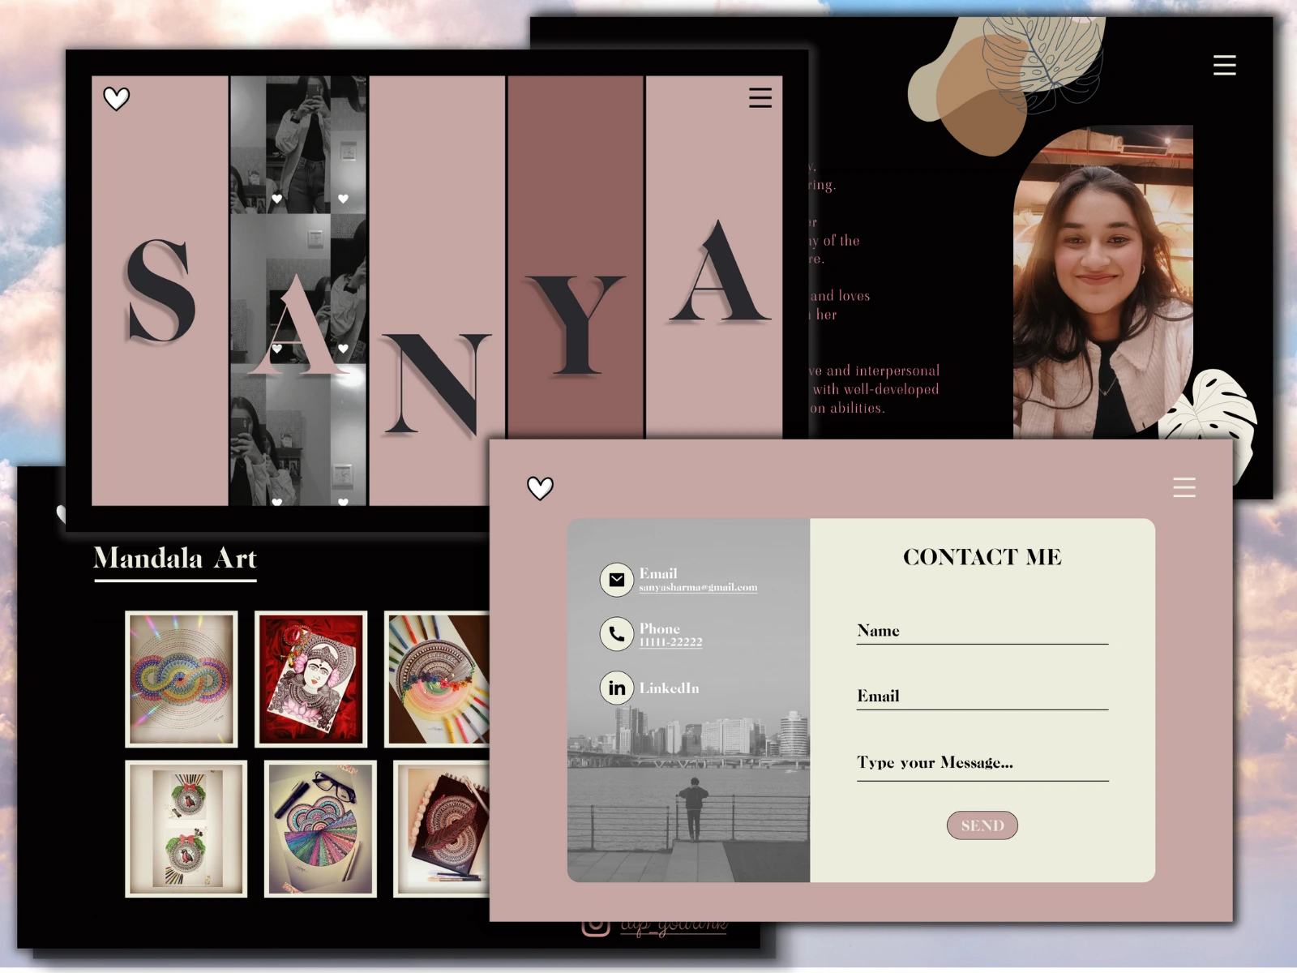Click the Email envelope icon
This screenshot has height=973, width=1297.
coord(617,580)
